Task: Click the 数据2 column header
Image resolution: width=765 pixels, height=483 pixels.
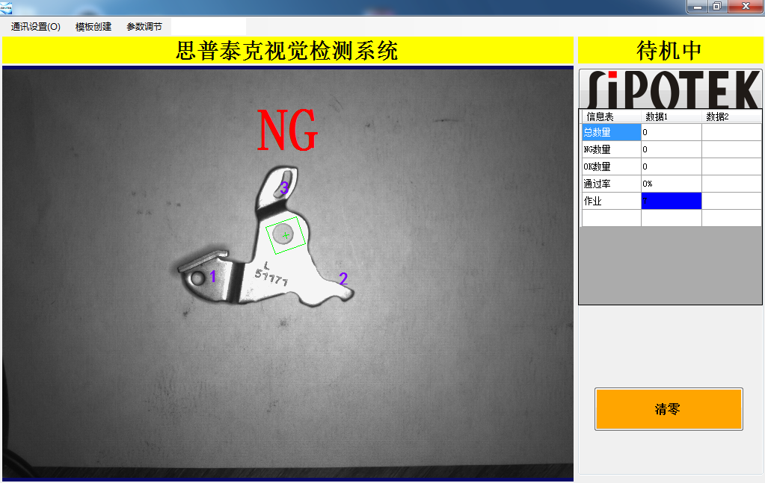Action: point(731,116)
